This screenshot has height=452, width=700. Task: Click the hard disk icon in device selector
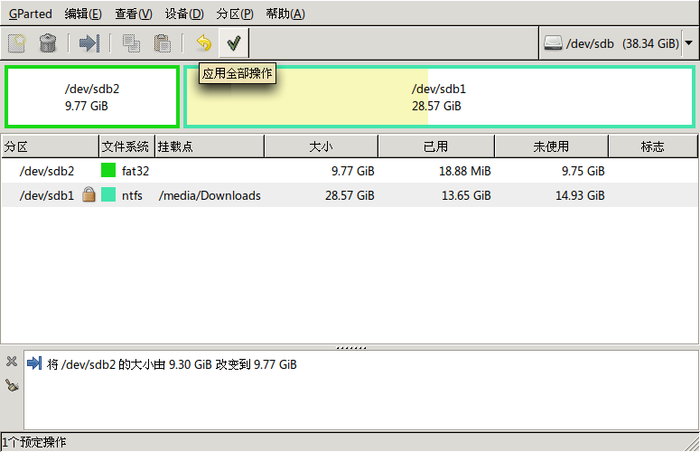pos(553,43)
